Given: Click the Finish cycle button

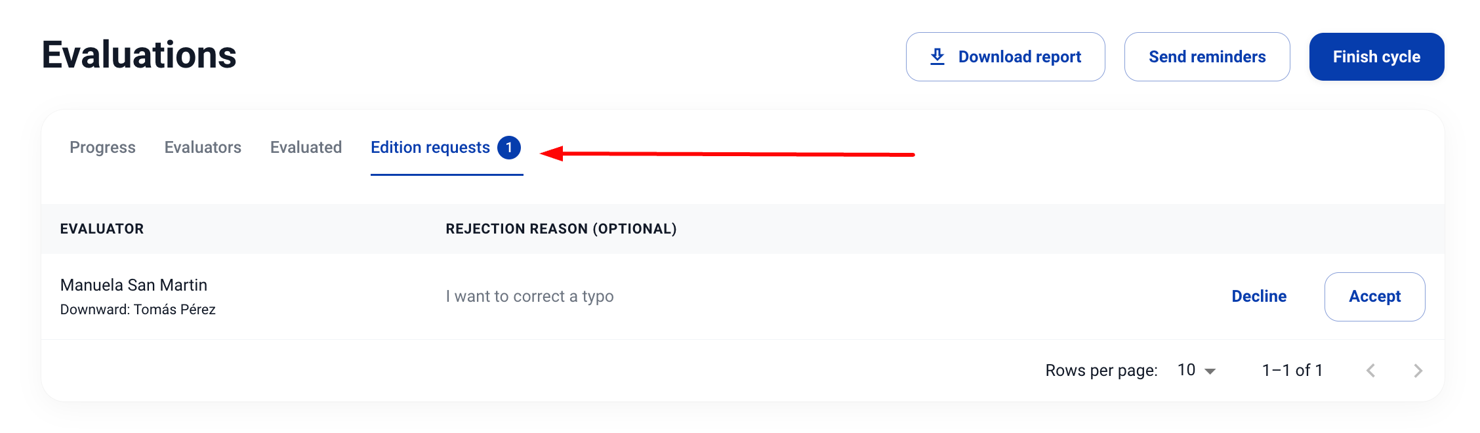Looking at the screenshot, I should (1376, 57).
